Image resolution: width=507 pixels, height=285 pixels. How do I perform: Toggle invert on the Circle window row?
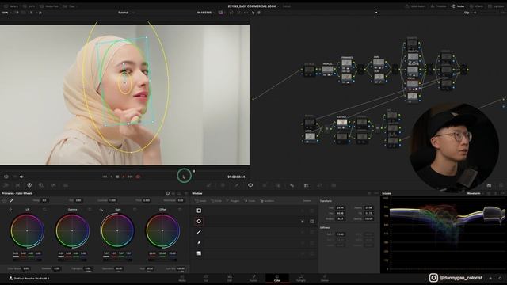click(x=303, y=222)
